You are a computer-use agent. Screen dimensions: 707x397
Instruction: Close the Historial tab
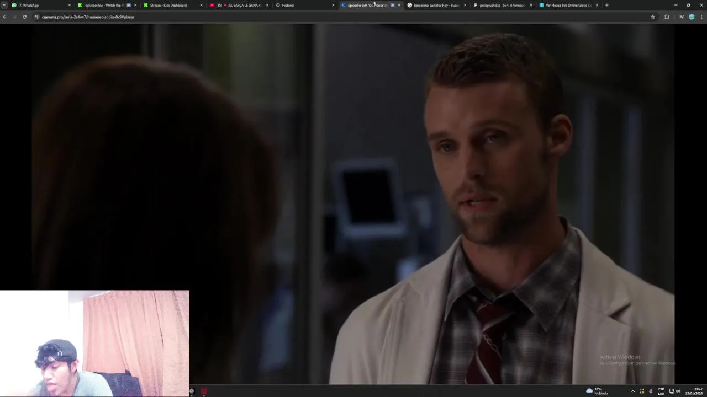point(333,5)
